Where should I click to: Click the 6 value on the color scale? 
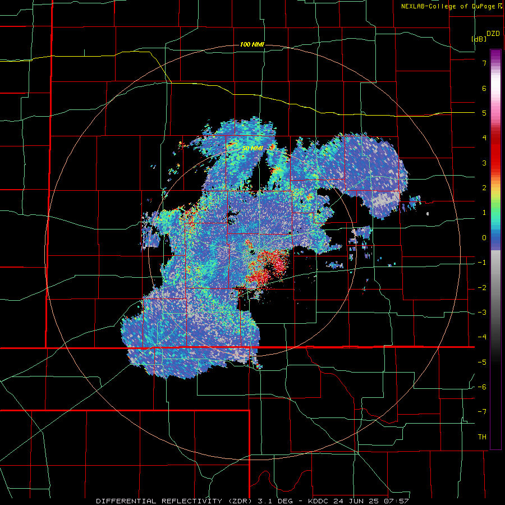[484, 88]
